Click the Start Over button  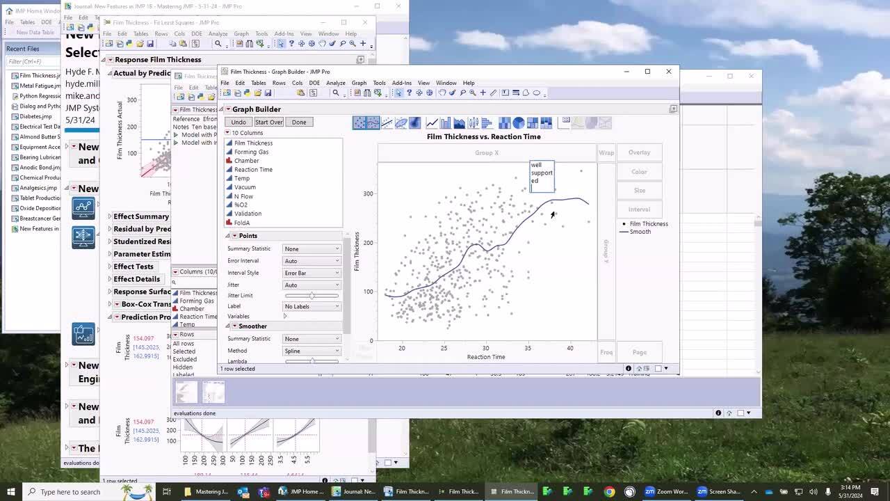click(x=268, y=122)
